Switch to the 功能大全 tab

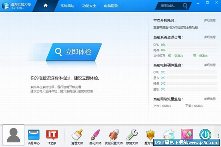pyautogui.click(x=89, y=6)
